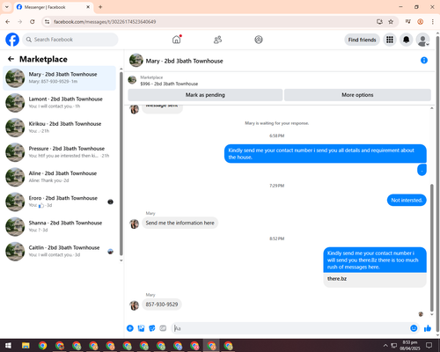Open Kirikou - 2bd 3bath Townhouse conversation
The image size is (440, 352).
[x=59, y=128]
